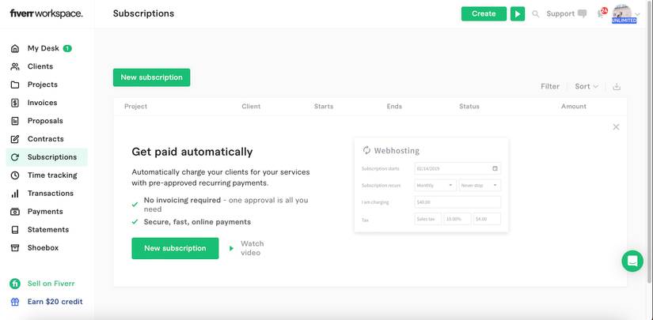Open My Desk home icon
The image size is (653, 320).
click(15, 48)
